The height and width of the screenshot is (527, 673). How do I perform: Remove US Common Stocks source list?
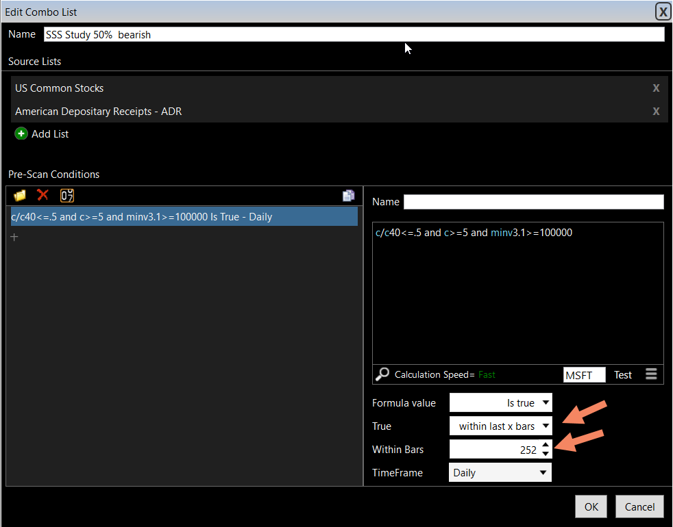tap(656, 88)
